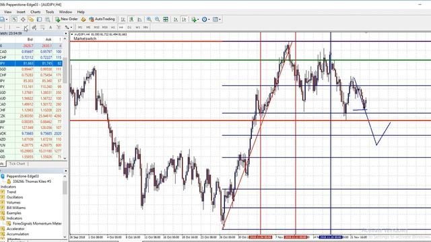Open the Window menu
The image size is (431, 242).
(65, 12)
